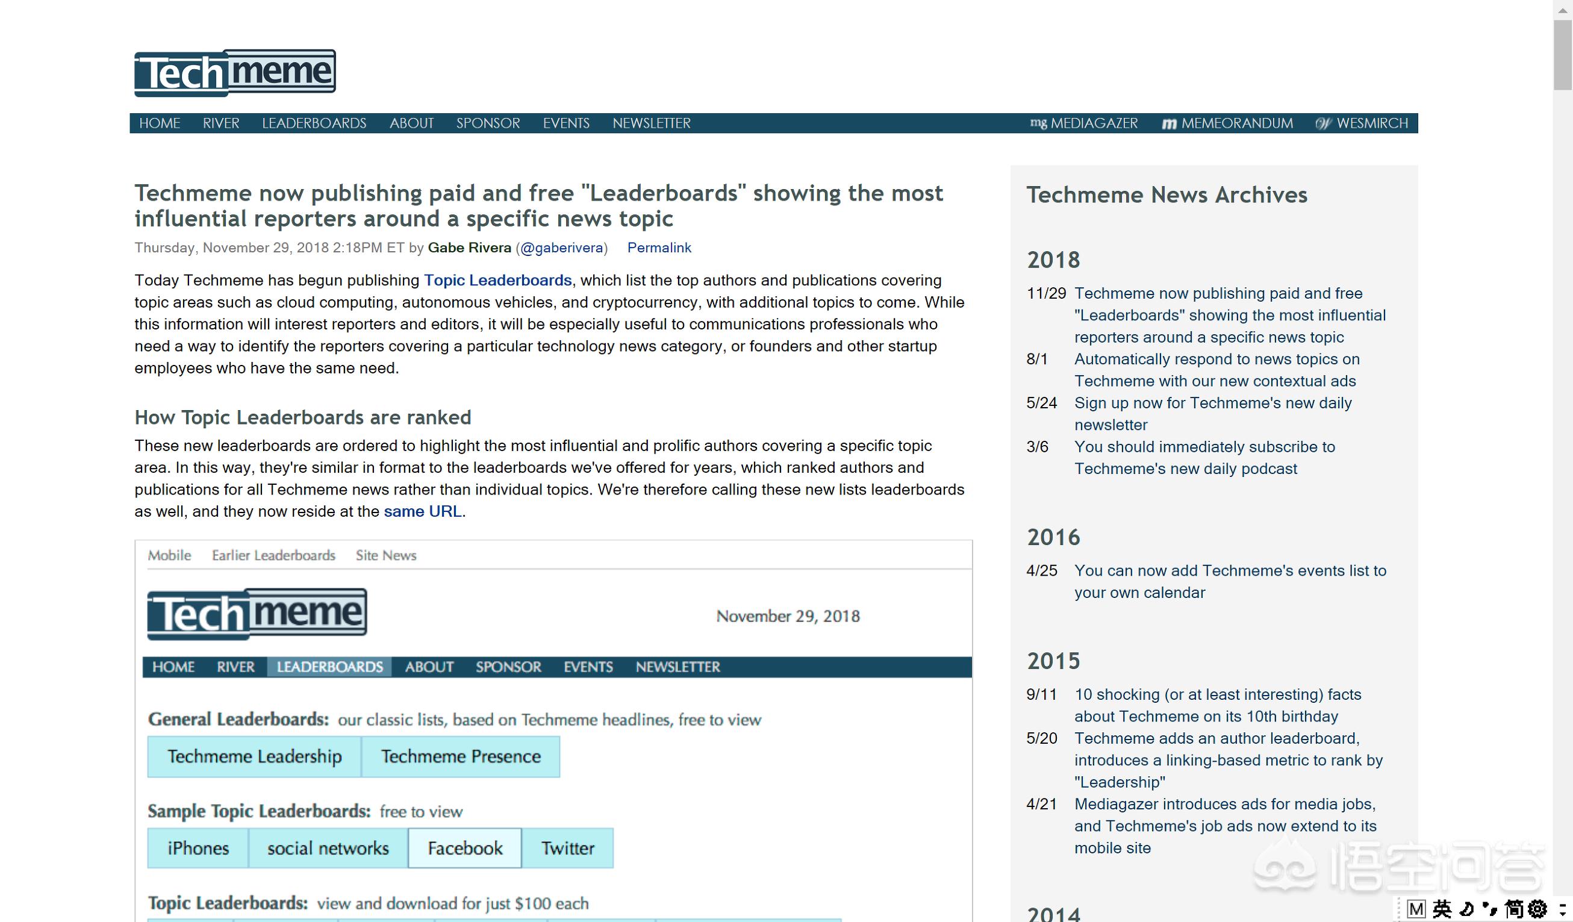
Task: Toggle the IME 简 simplified/traditional switch
Action: pyautogui.click(x=1514, y=909)
